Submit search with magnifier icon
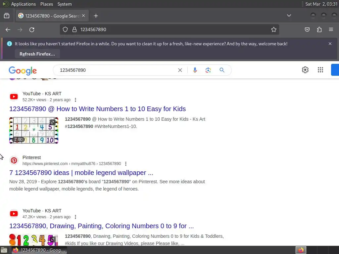 (222, 70)
